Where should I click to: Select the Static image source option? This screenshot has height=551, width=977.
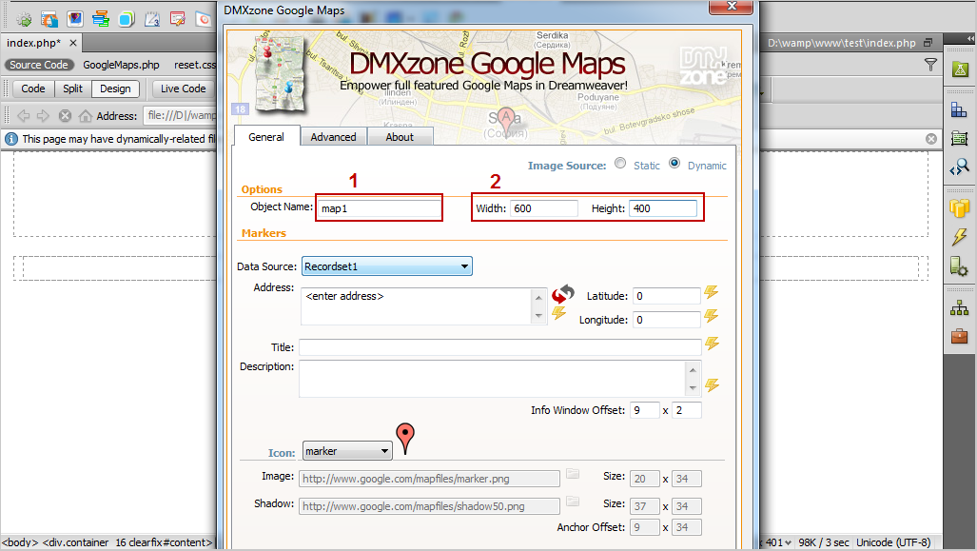tap(620, 164)
